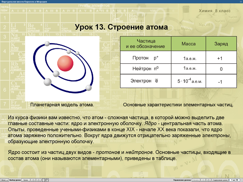Click the Уроки button
This screenshot has width=243, height=182.
tap(26, 180)
